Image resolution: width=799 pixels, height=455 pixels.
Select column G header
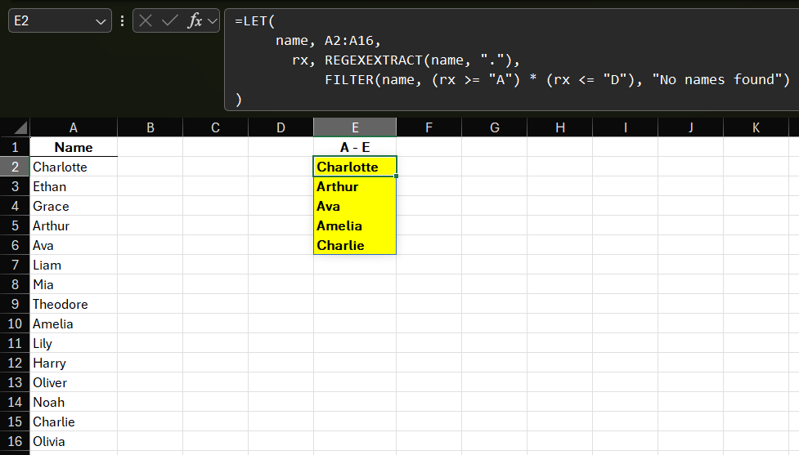[x=494, y=127]
